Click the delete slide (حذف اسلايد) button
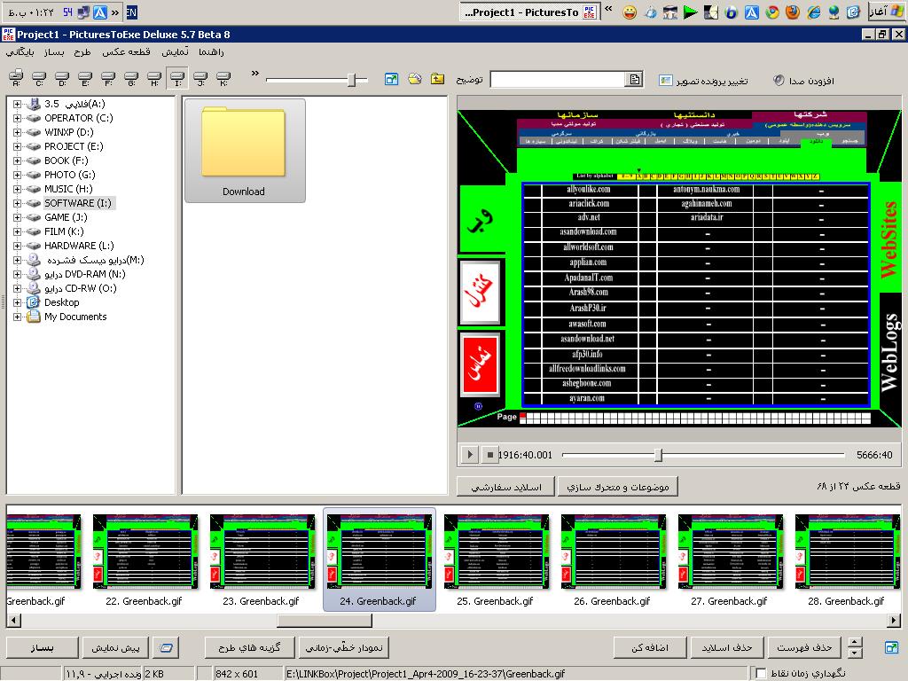Screen dimensions: 908x681 727,647
